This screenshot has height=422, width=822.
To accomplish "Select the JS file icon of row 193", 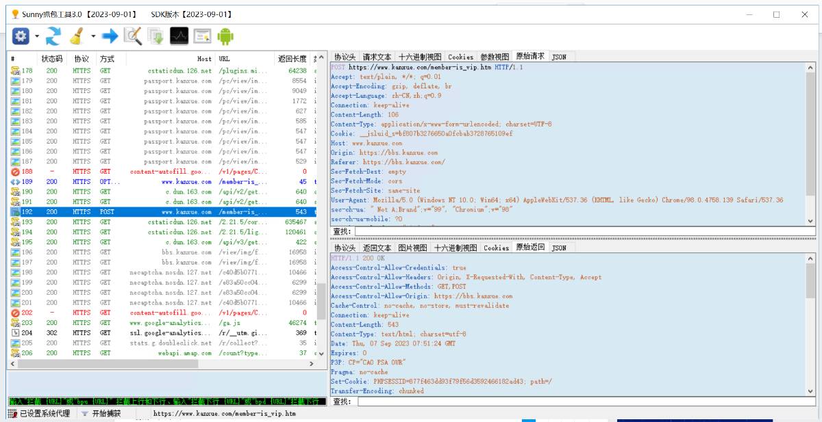I will click(x=15, y=222).
